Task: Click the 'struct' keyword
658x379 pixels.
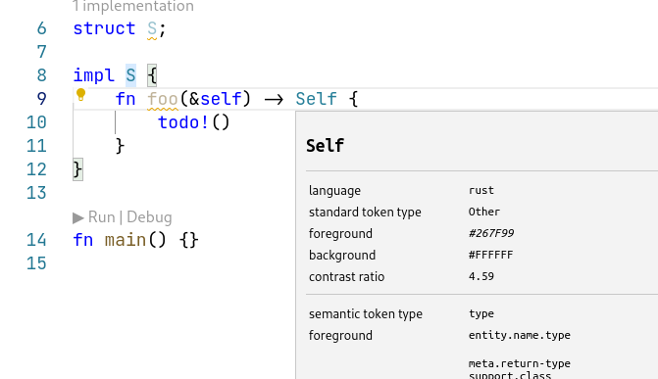Action: point(104,28)
